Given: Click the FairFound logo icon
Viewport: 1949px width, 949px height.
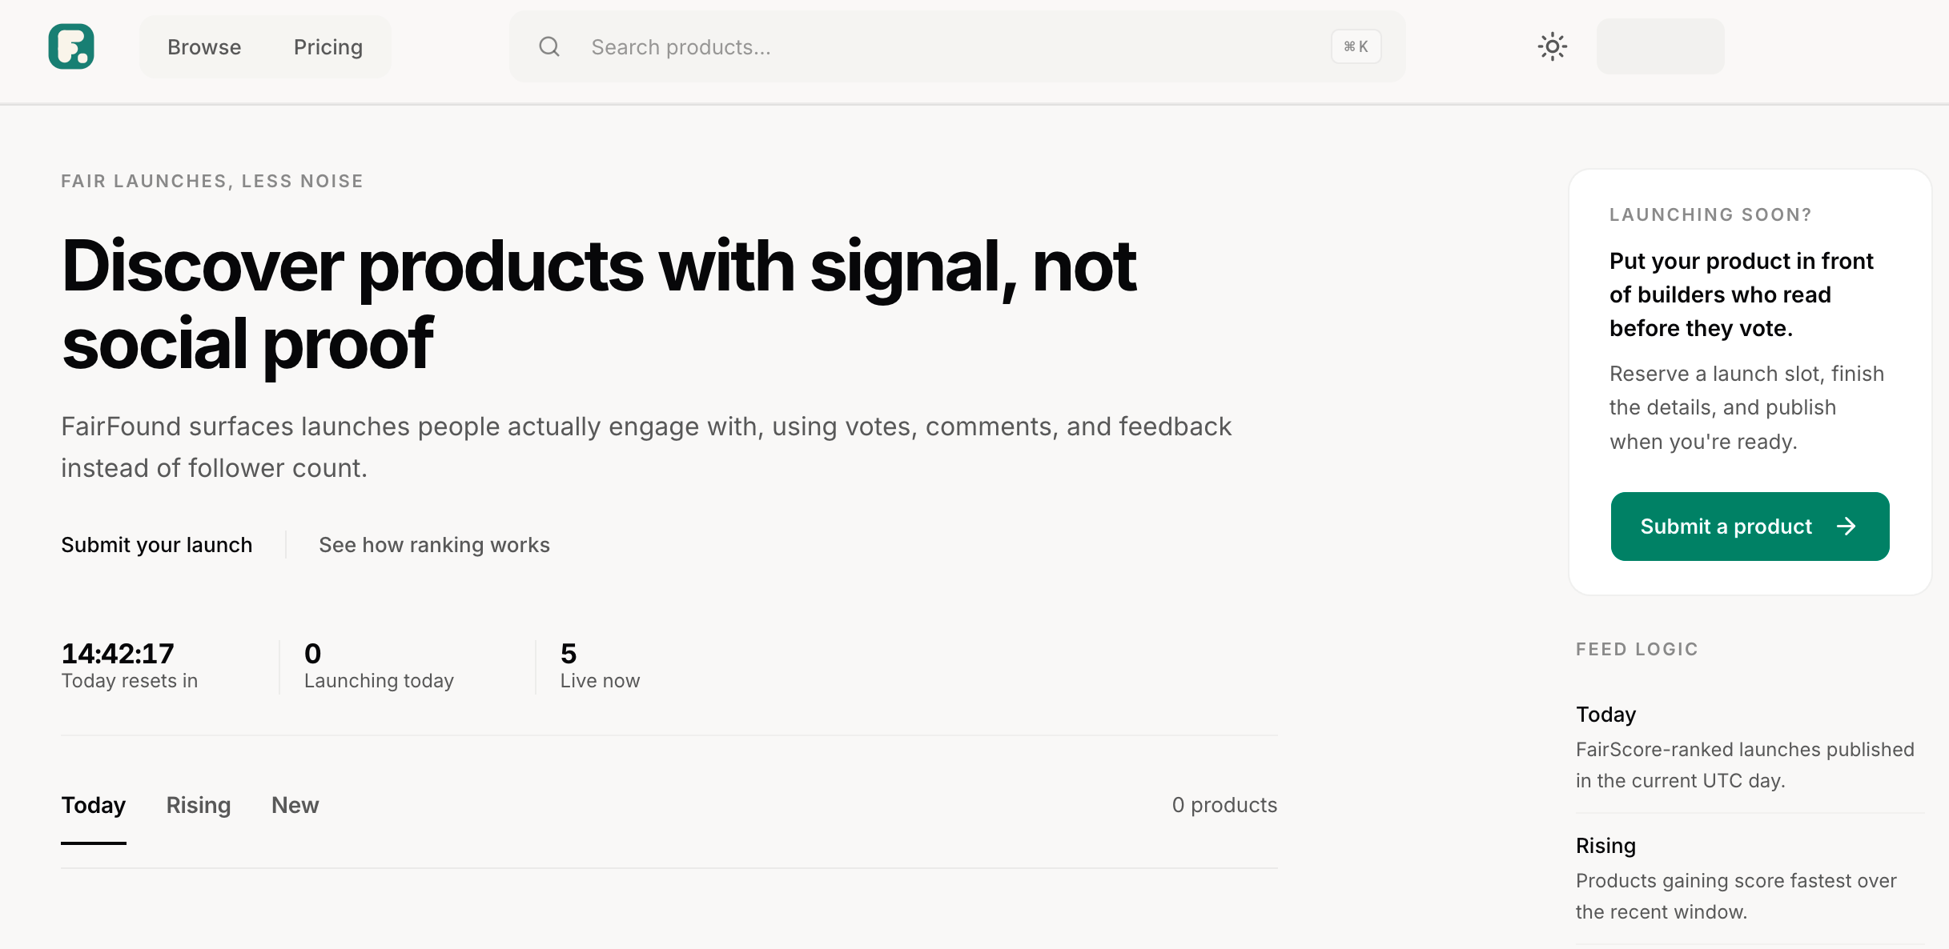Looking at the screenshot, I should point(71,46).
